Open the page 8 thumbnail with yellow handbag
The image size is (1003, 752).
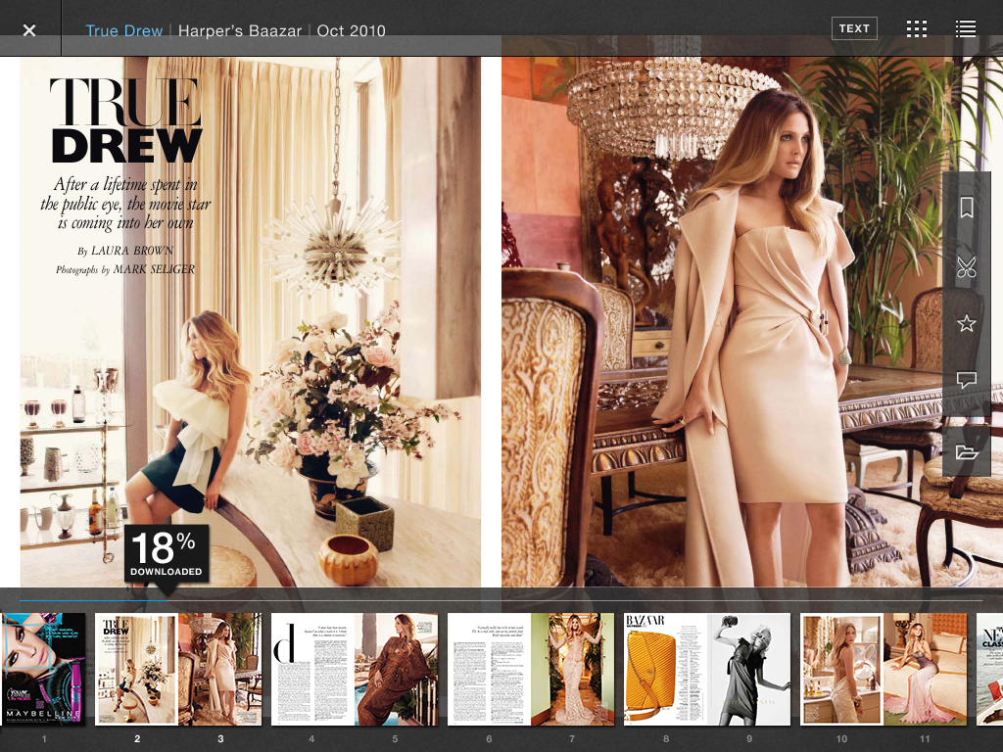click(665, 669)
